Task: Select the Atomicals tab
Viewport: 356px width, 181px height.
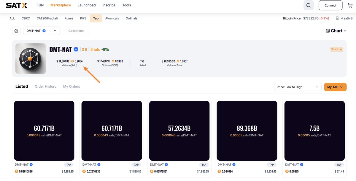Action: pos(112,18)
